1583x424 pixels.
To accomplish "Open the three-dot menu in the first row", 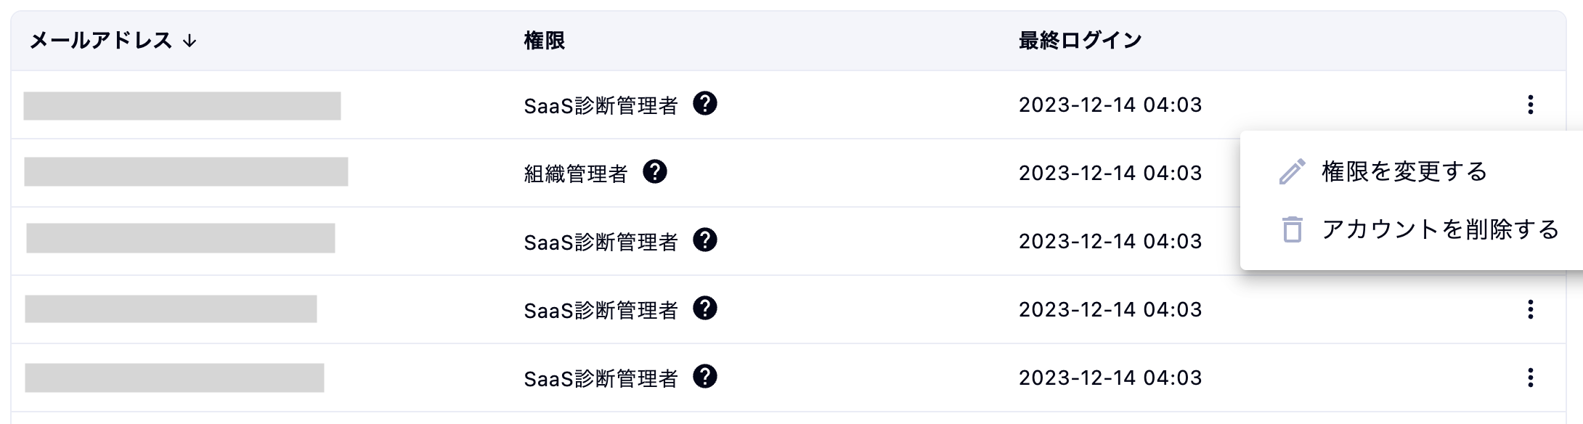I will pyautogui.click(x=1530, y=105).
